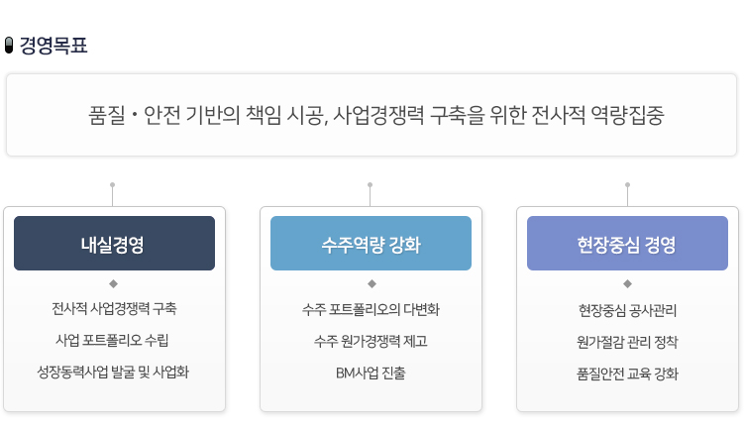Click 사업 포트폴리오 수립 text

click(x=113, y=341)
